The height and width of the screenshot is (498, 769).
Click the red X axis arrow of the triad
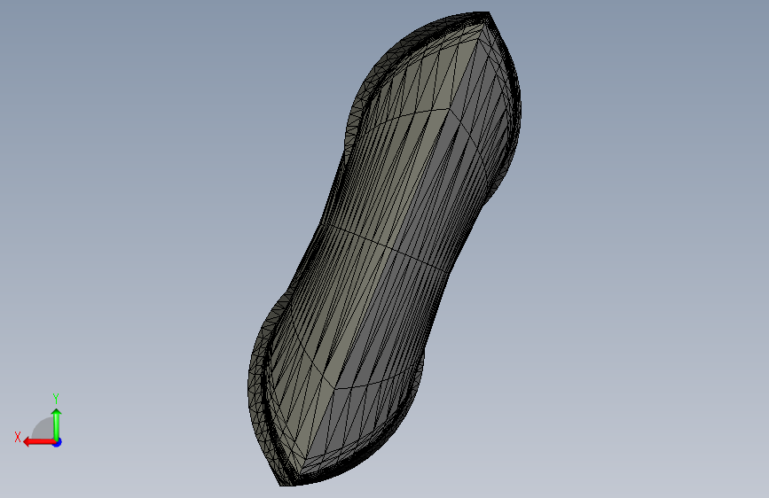38,442
